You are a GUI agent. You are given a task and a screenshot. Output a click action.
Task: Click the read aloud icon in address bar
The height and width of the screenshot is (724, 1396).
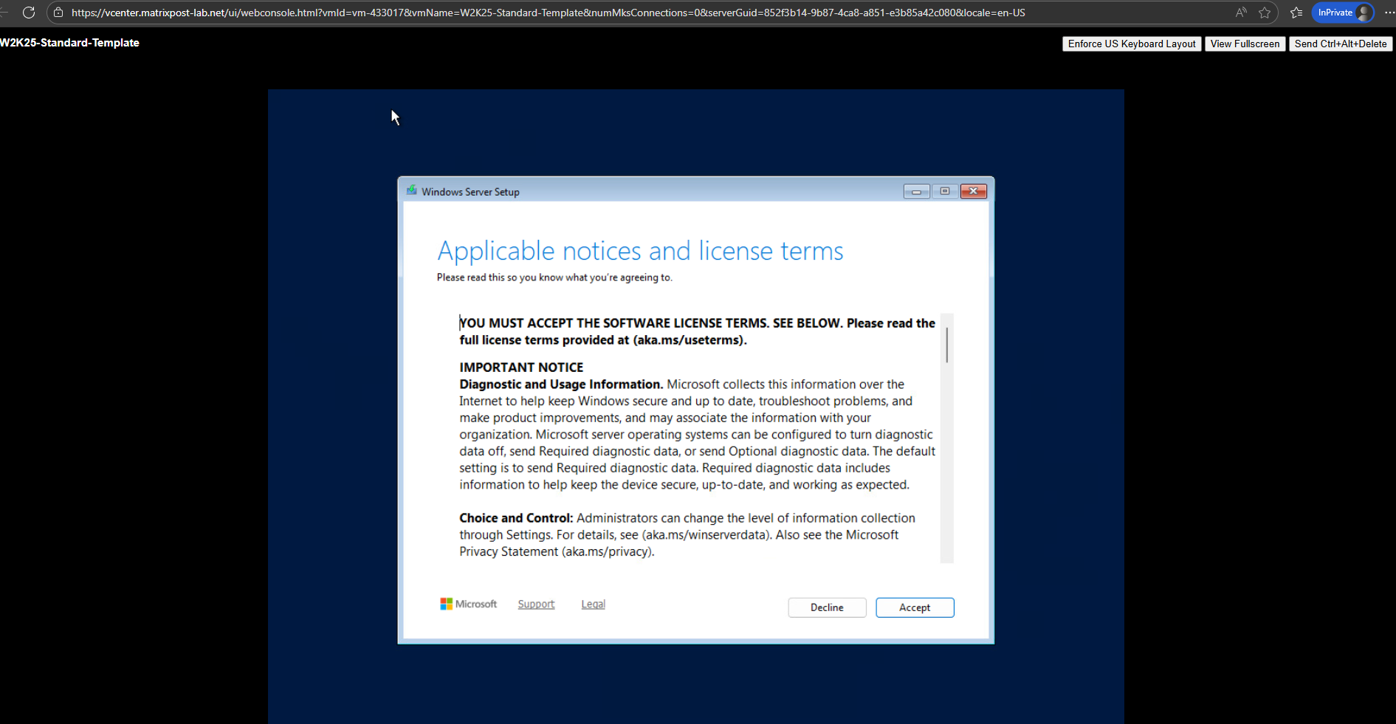pyautogui.click(x=1241, y=13)
